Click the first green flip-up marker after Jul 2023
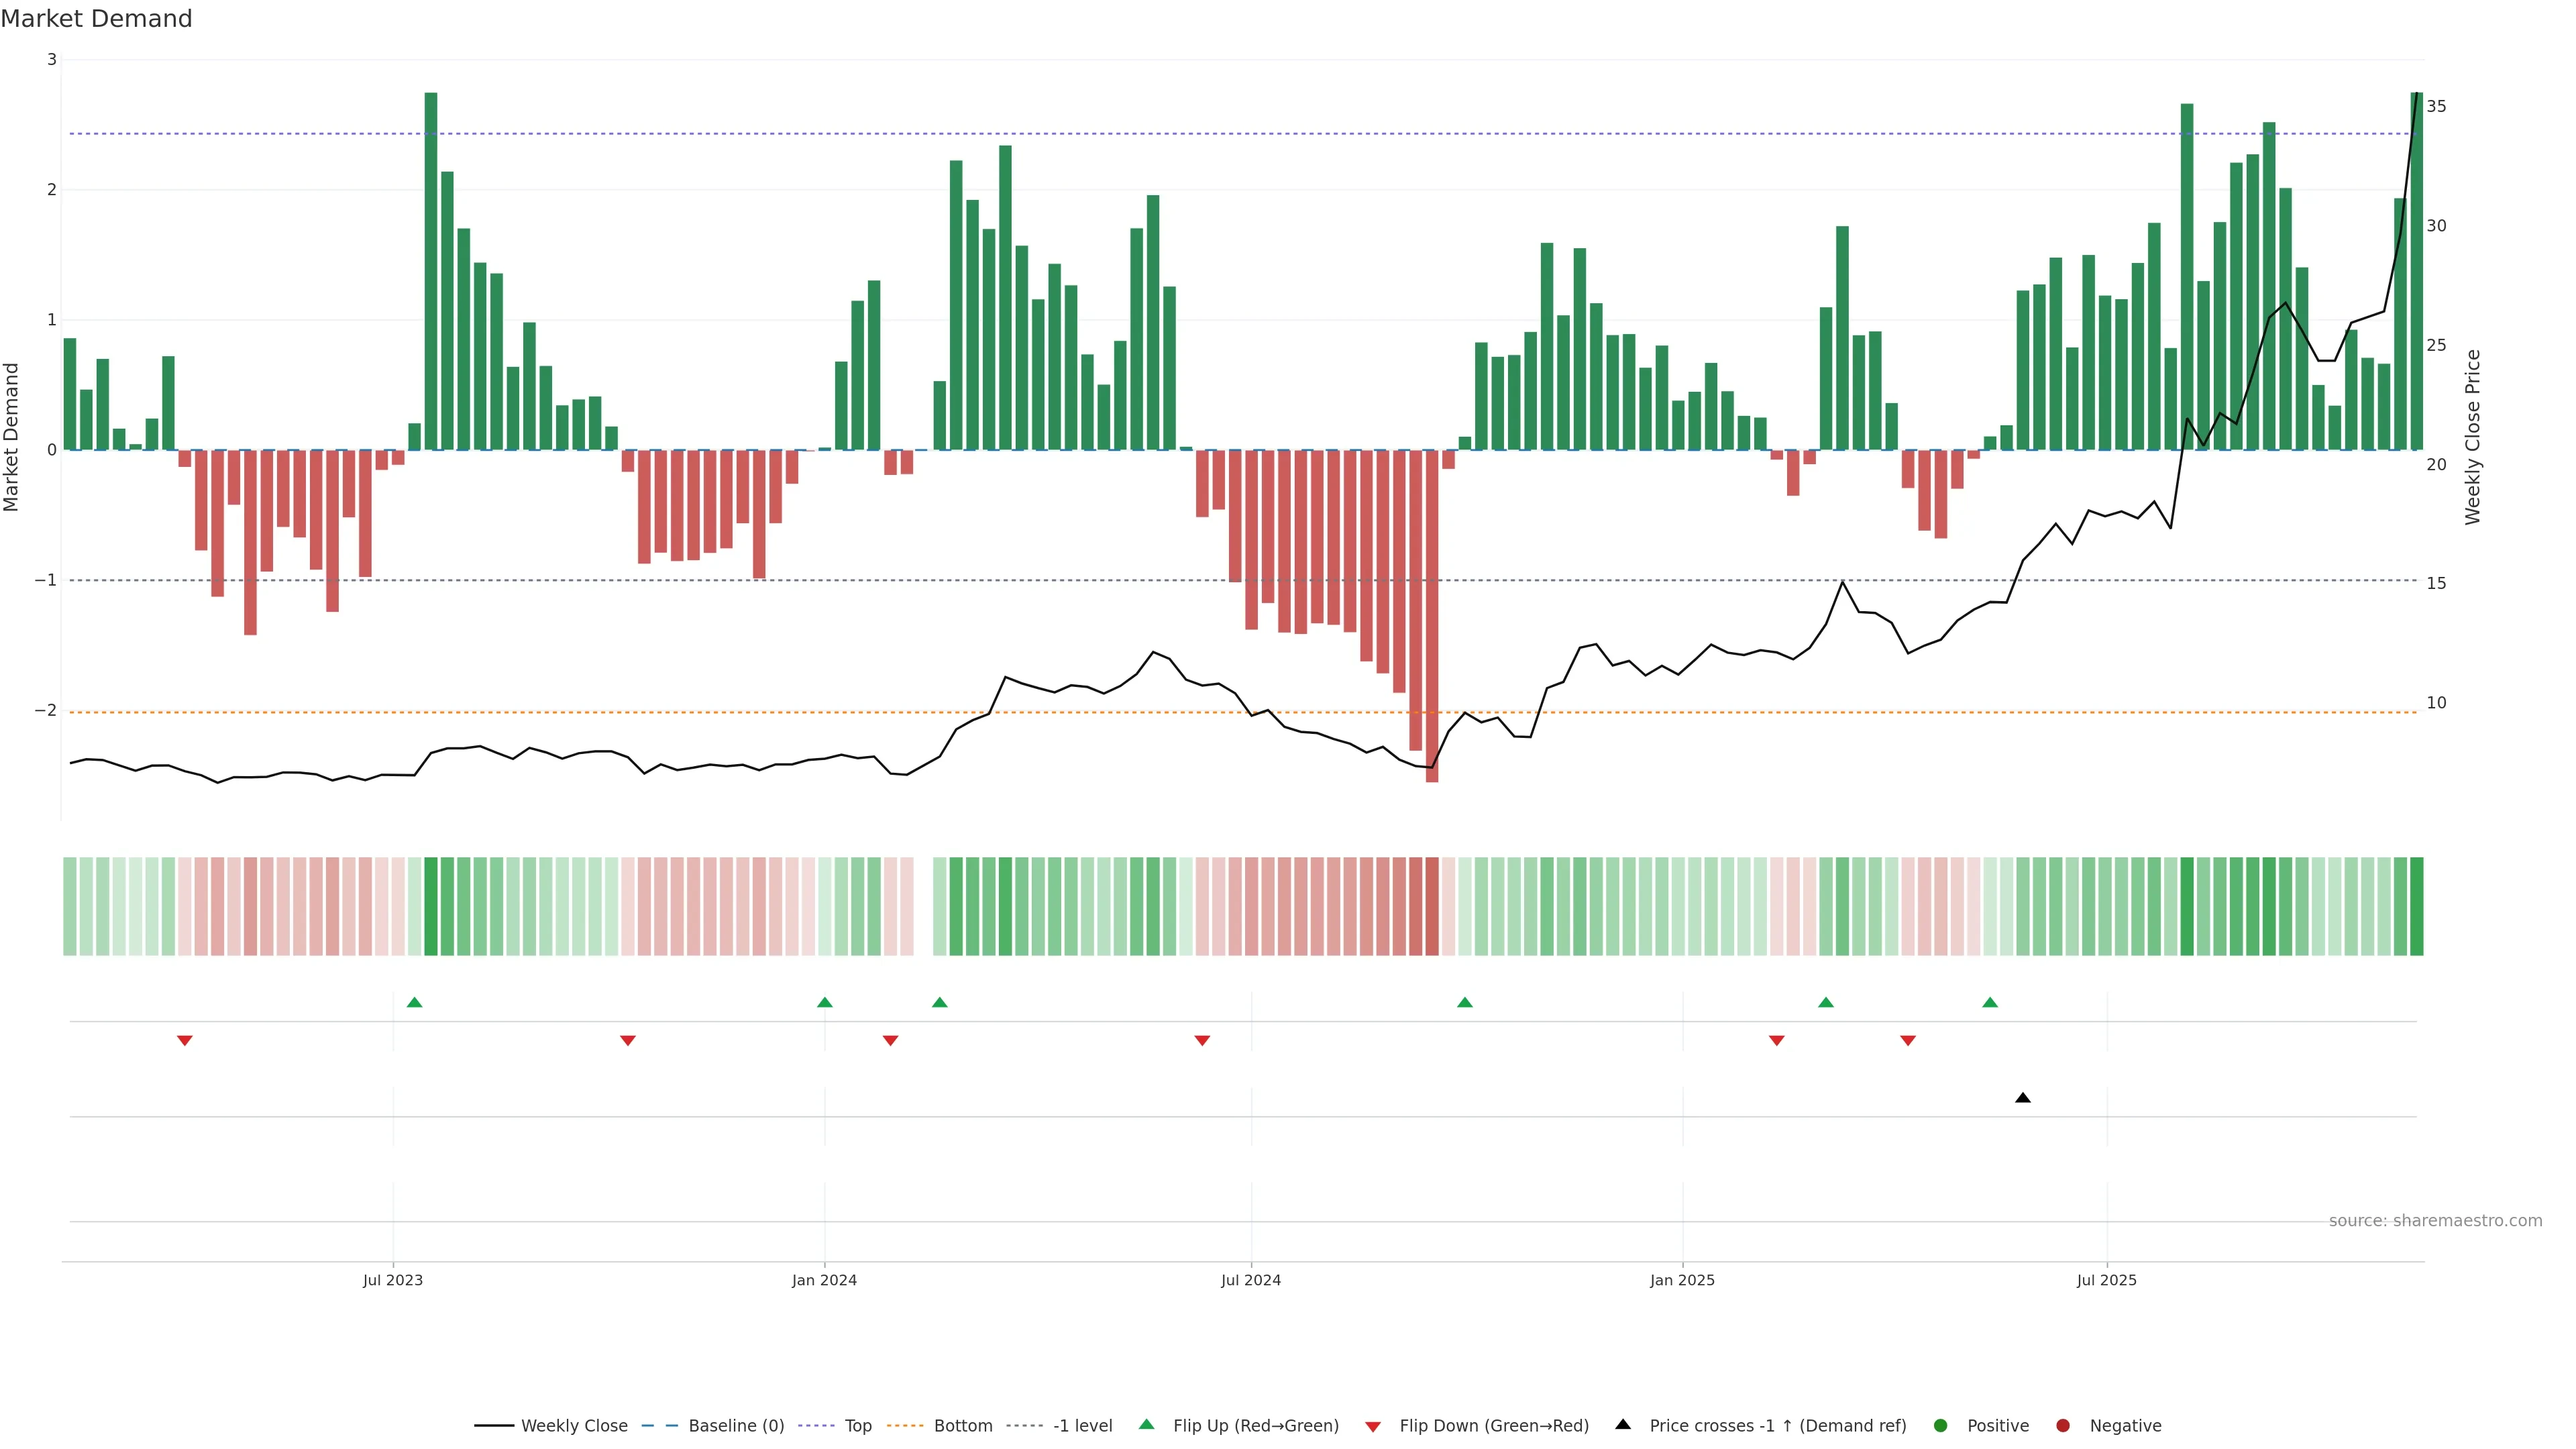This screenshot has height=1449, width=2576. 415,1002
